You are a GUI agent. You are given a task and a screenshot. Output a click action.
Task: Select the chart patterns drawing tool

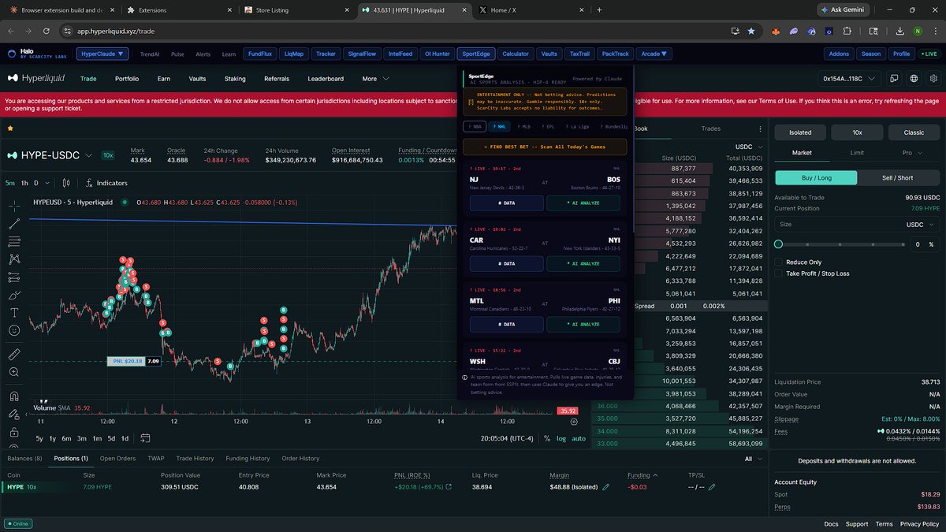[14, 259]
